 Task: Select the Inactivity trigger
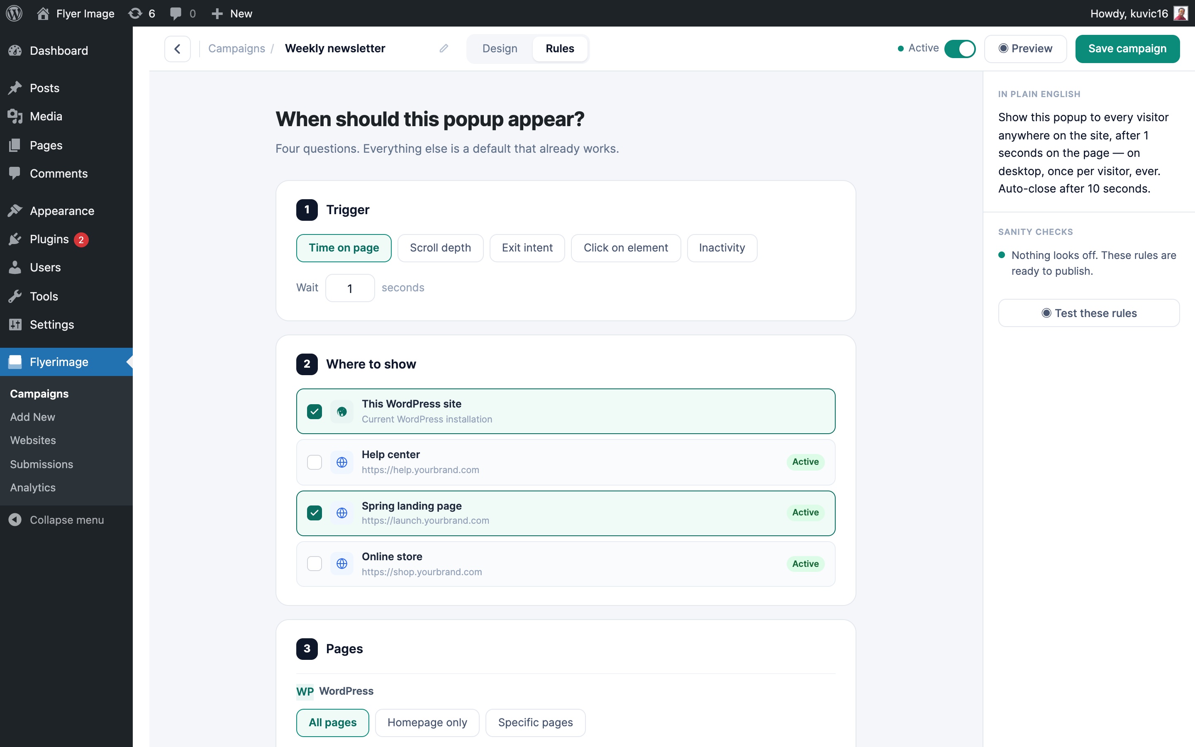722,248
